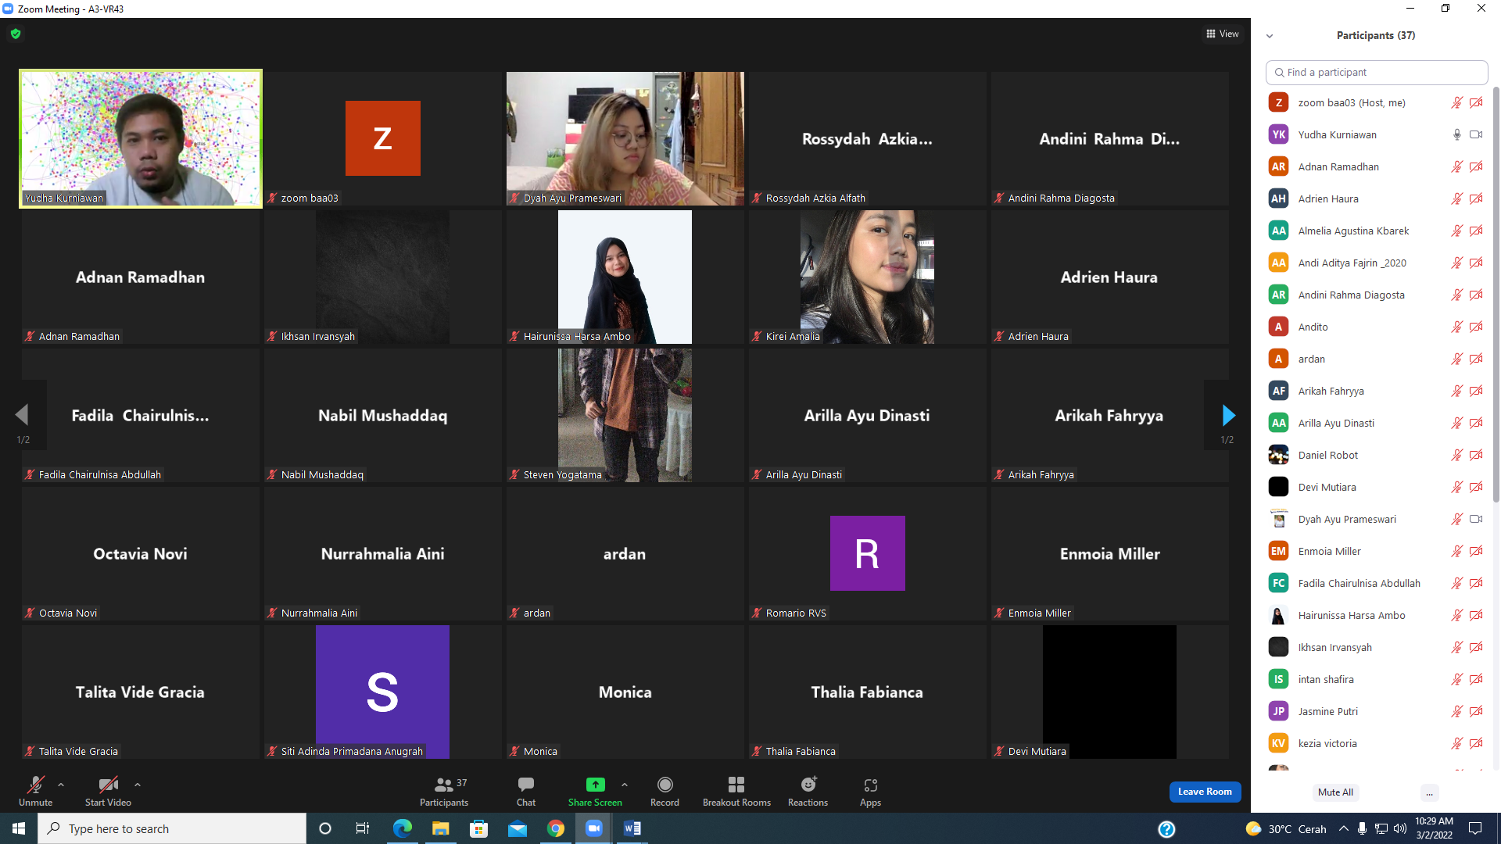Click the Get Help icon in taskbar

point(1166,829)
